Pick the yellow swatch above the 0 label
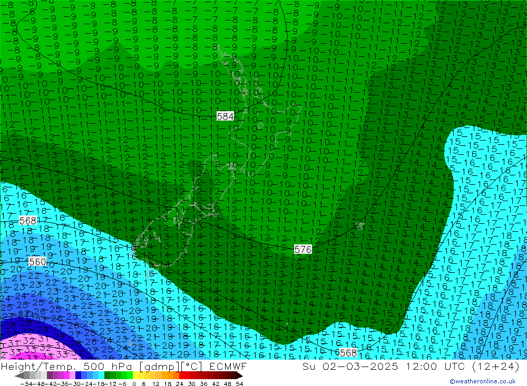527x386 pixels. coord(136,375)
